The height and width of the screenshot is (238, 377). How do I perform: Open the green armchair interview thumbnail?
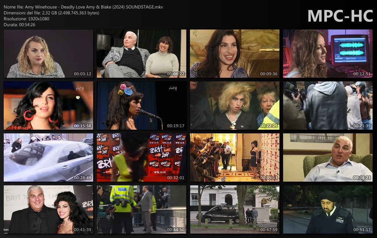tap(328, 157)
